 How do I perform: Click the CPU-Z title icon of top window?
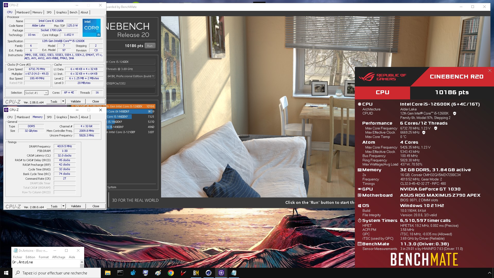click(x=6, y=5)
